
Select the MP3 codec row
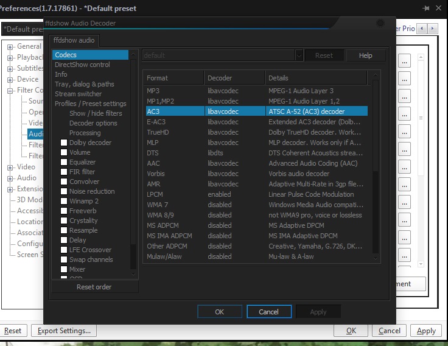(x=257, y=91)
